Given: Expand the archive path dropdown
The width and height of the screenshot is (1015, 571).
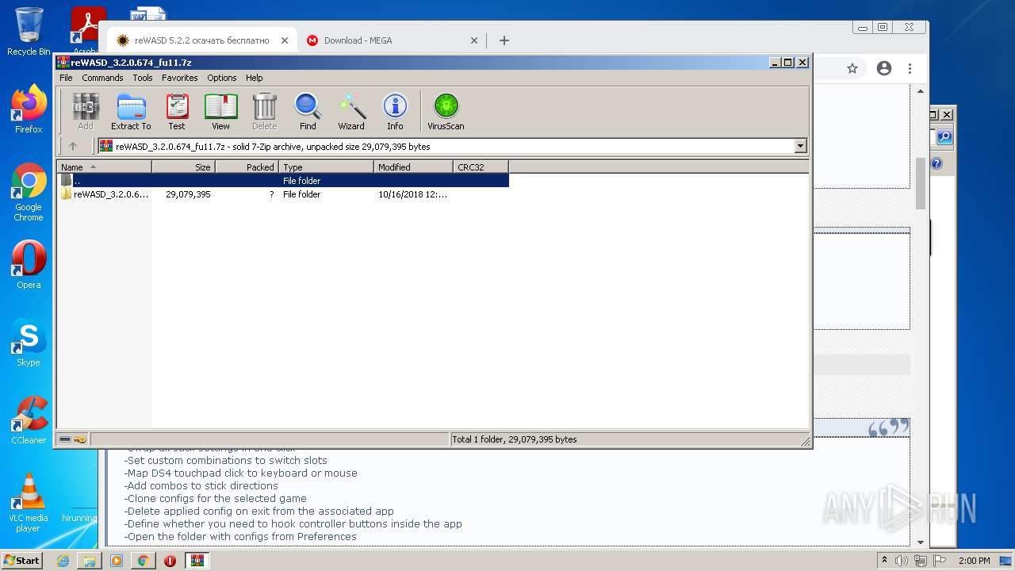Looking at the screenshot, I should coord(800,146).
